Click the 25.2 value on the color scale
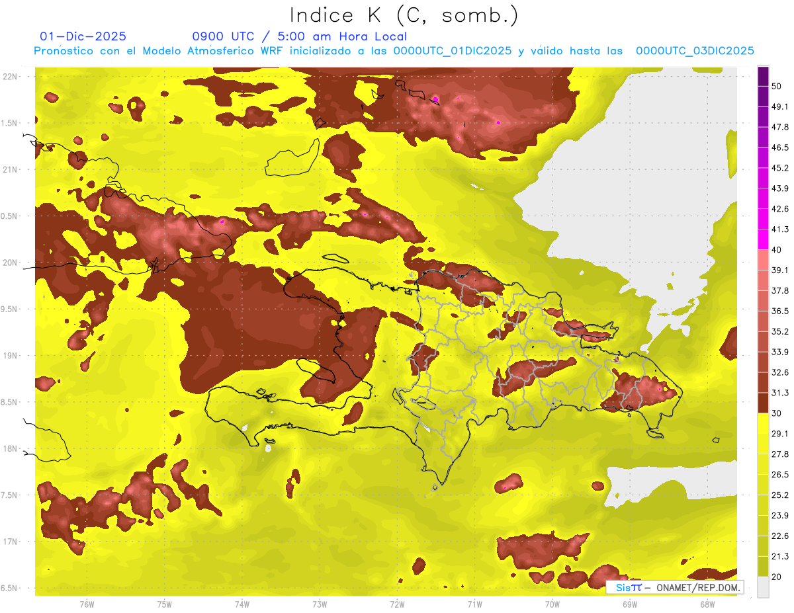 (780, 495)
